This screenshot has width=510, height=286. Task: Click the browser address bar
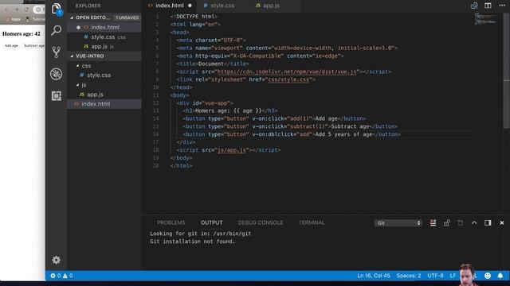pos(39,10)
